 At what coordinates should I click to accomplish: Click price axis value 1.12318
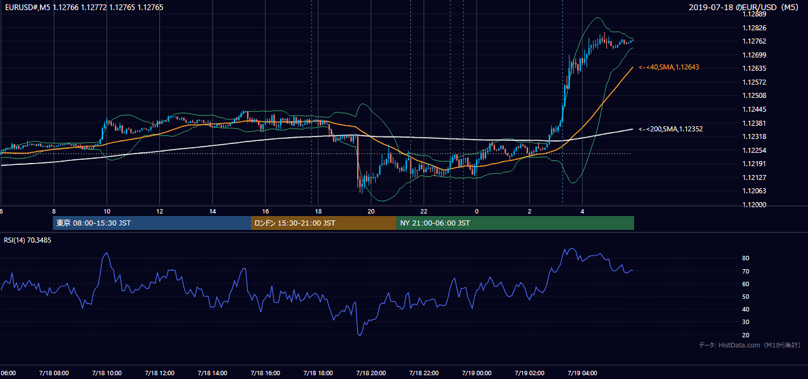click(x=754, y=136)
